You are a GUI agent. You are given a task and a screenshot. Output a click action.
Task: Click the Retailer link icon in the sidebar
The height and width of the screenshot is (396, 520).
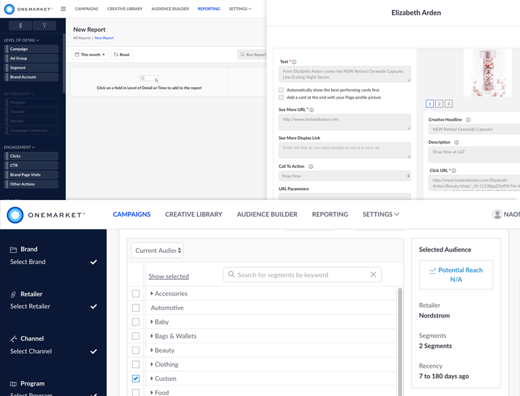pyautogui.click(x=13, y=294)
